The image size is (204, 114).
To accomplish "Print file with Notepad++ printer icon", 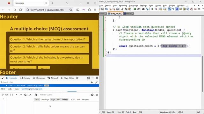I will coord(118,9).
